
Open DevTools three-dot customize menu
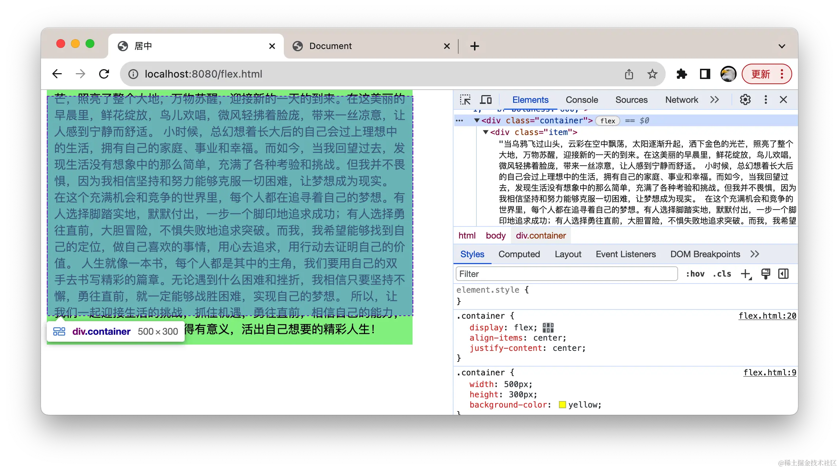765,100
